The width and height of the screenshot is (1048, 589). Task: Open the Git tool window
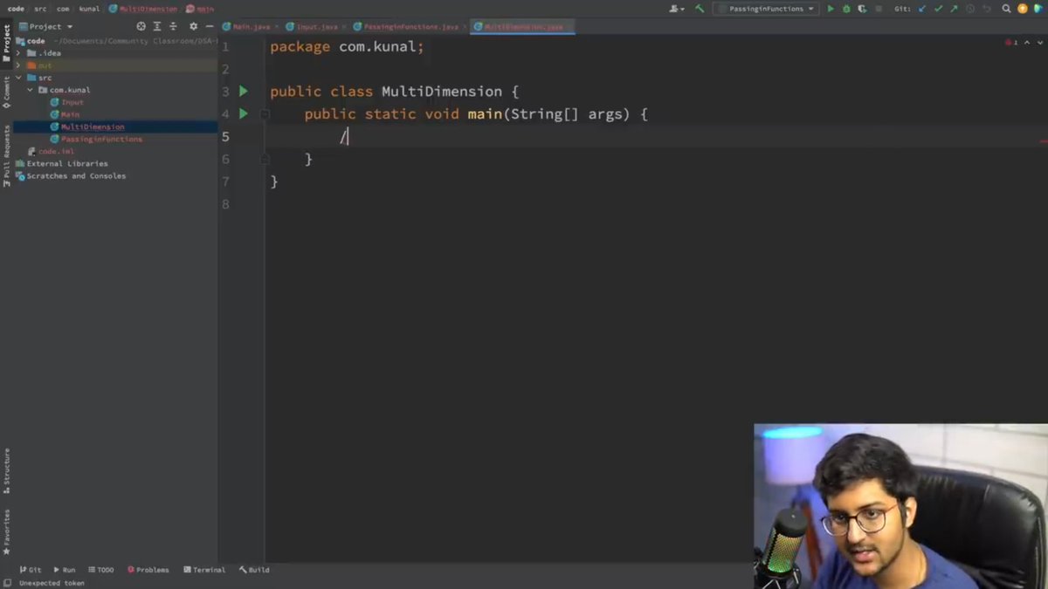tap(31, 570)
